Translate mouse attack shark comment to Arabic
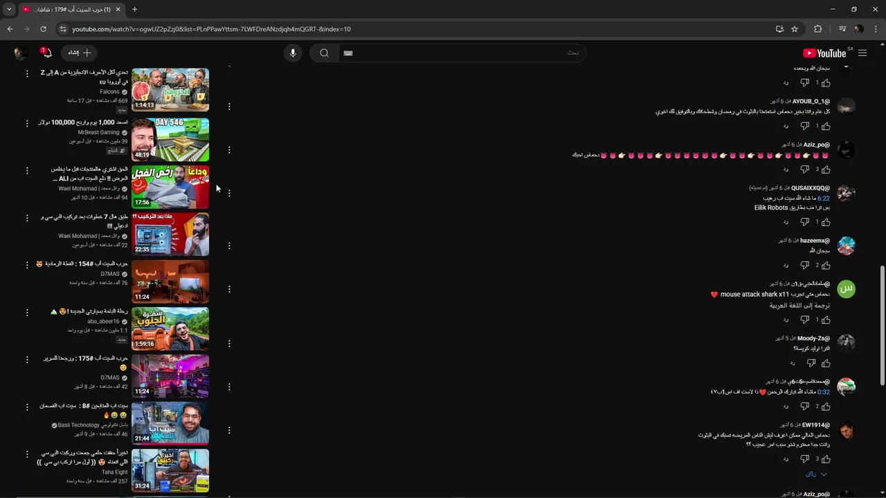The width and height of the screenshot is (886, 498). click(x=799, y=305)
